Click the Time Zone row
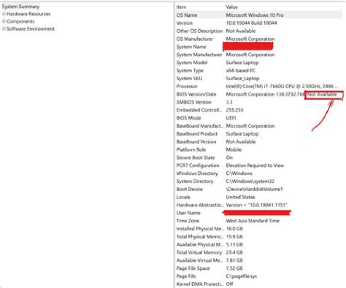This screenshot has height=288, width=346. coord(188,221)
